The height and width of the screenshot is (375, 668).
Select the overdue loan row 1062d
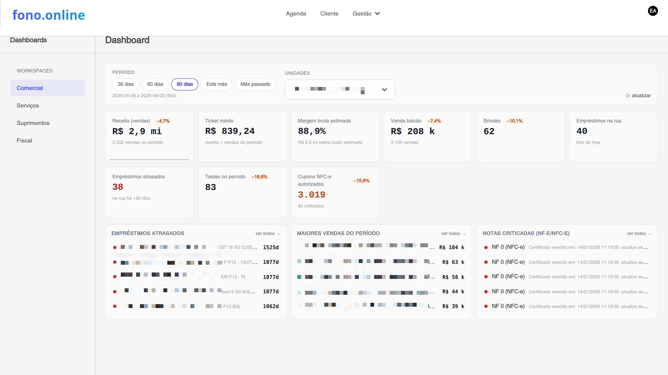[x=196, y=306]
